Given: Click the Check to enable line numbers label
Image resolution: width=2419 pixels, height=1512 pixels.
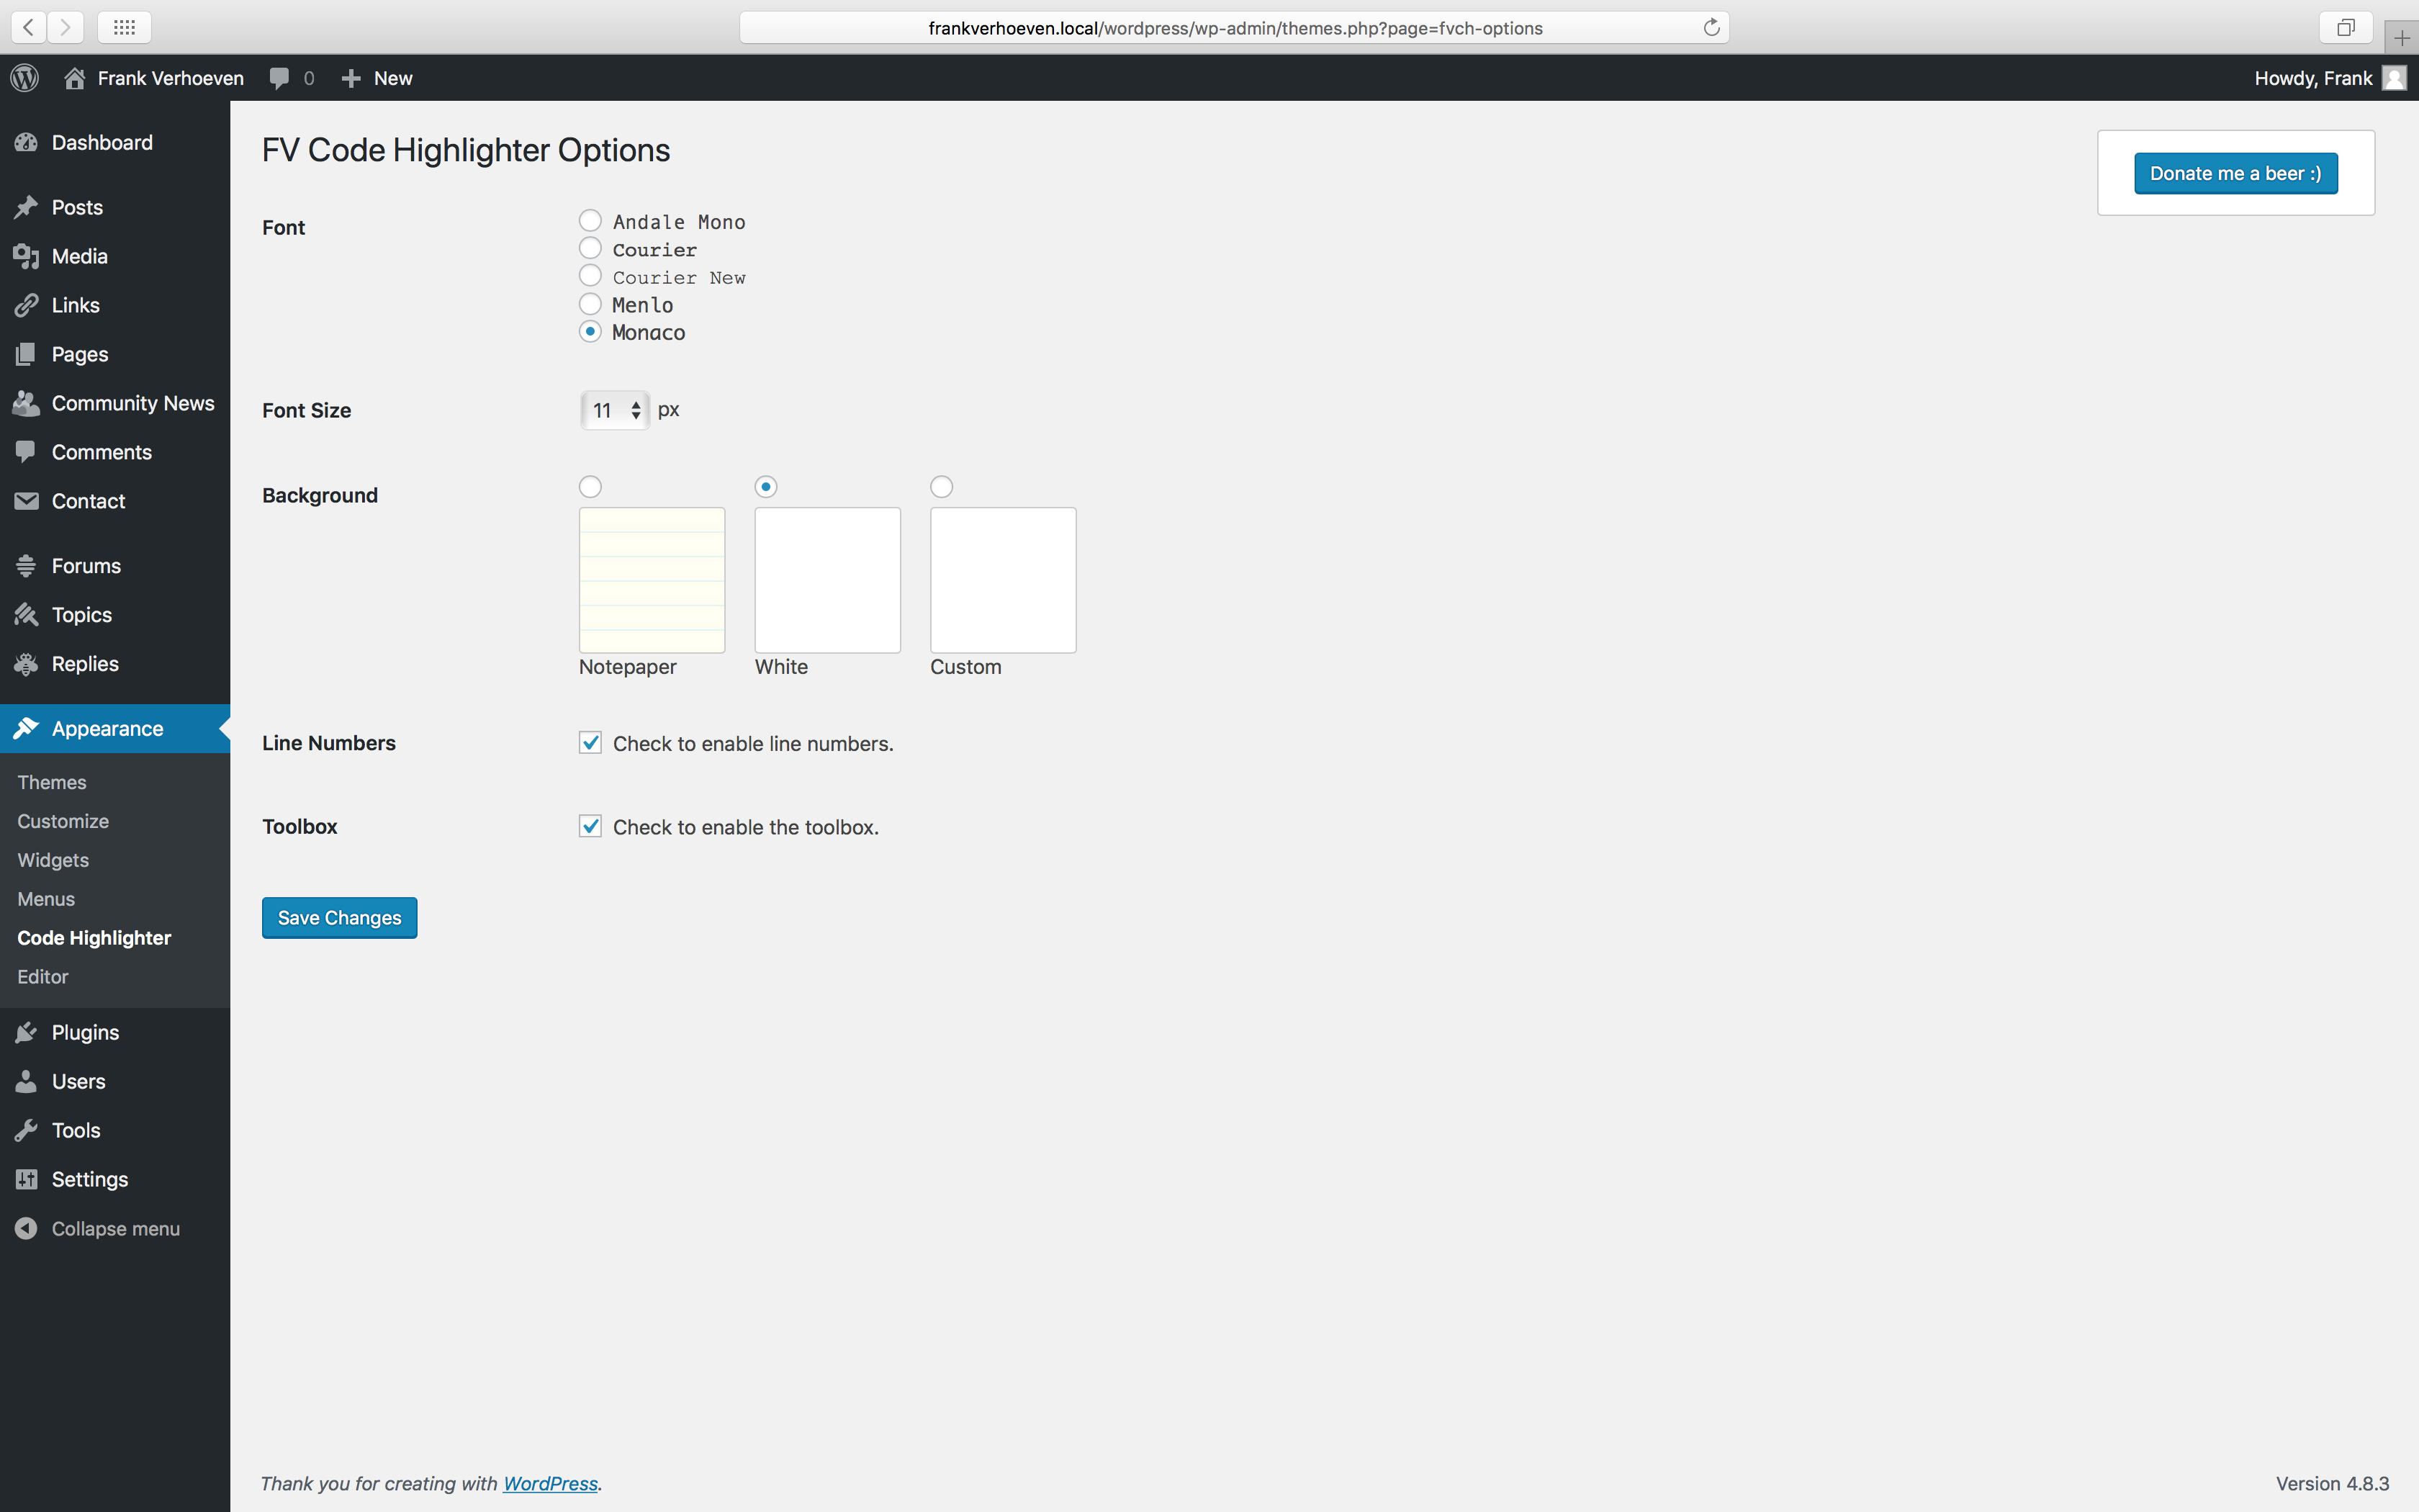Looking at the screenshot, I should [754, 744].
